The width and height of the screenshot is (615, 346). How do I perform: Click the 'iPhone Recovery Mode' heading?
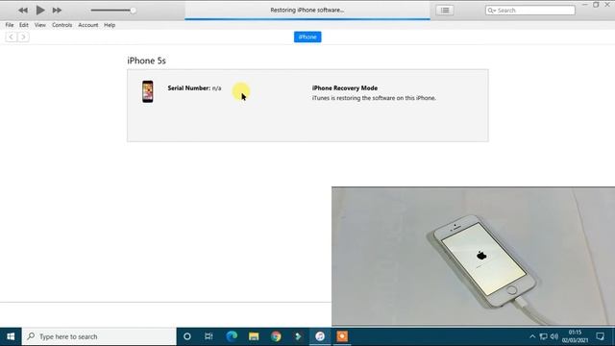point(345,88)
